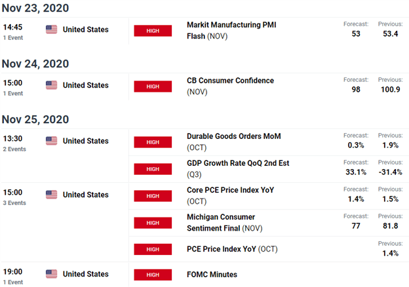Click the HIGH badge for Durable Goods Orders
409x287 pixels.
pos(153,142)
